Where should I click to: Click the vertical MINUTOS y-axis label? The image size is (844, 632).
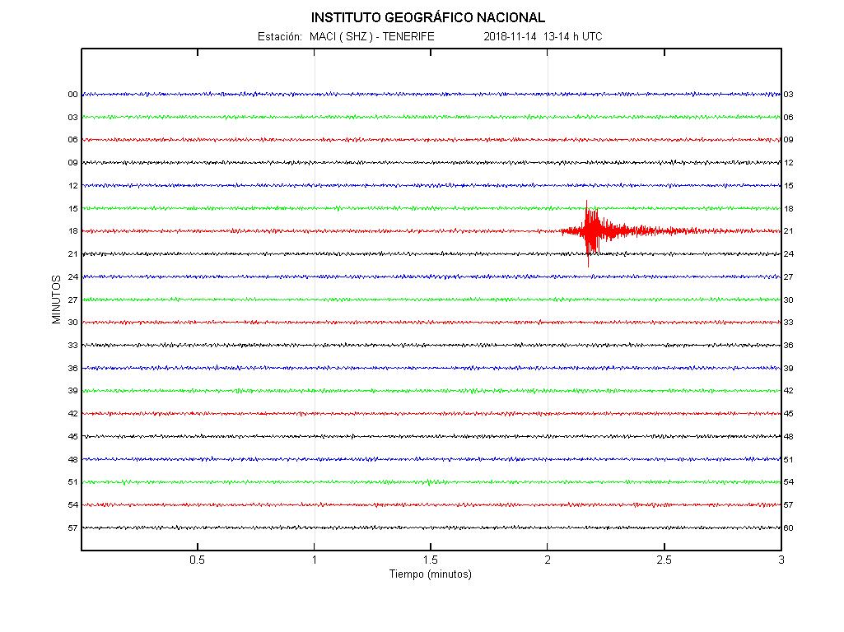coord(57,299)
